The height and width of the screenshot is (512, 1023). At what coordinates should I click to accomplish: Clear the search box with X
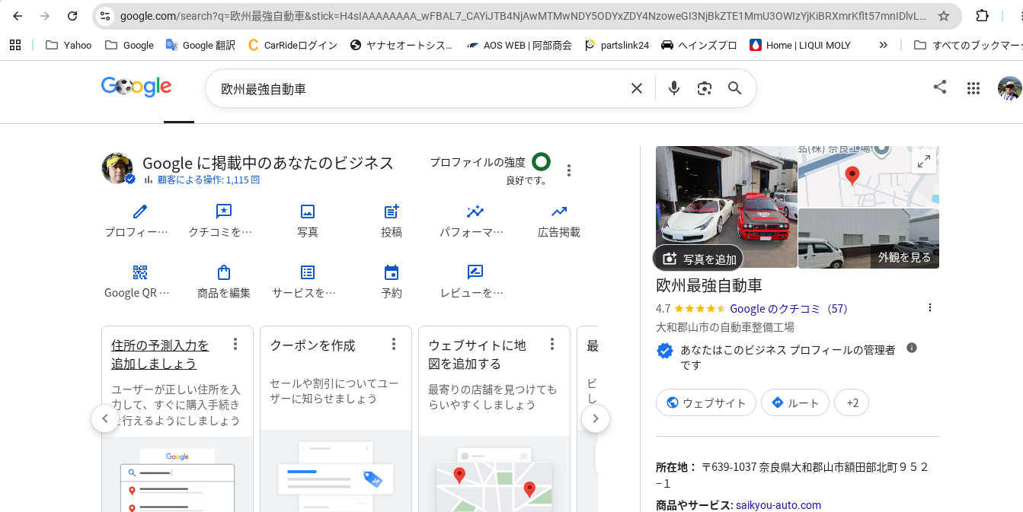(637, 88)
